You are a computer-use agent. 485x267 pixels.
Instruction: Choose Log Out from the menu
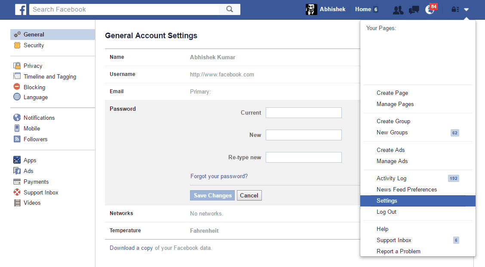click(387, 212)
